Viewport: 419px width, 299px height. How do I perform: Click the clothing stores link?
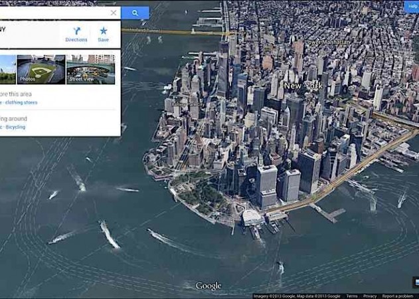(21, 102)
